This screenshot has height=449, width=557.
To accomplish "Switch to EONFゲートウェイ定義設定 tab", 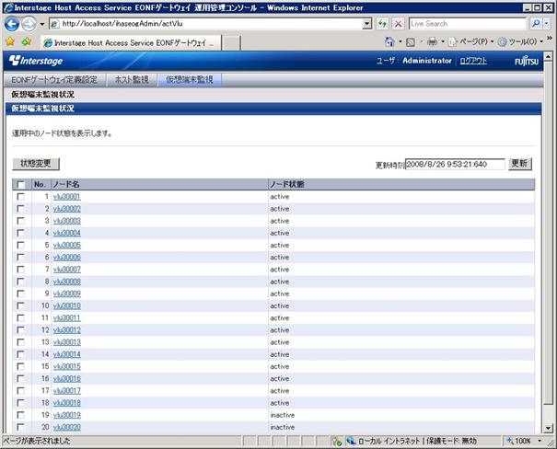I will [54, 80].
